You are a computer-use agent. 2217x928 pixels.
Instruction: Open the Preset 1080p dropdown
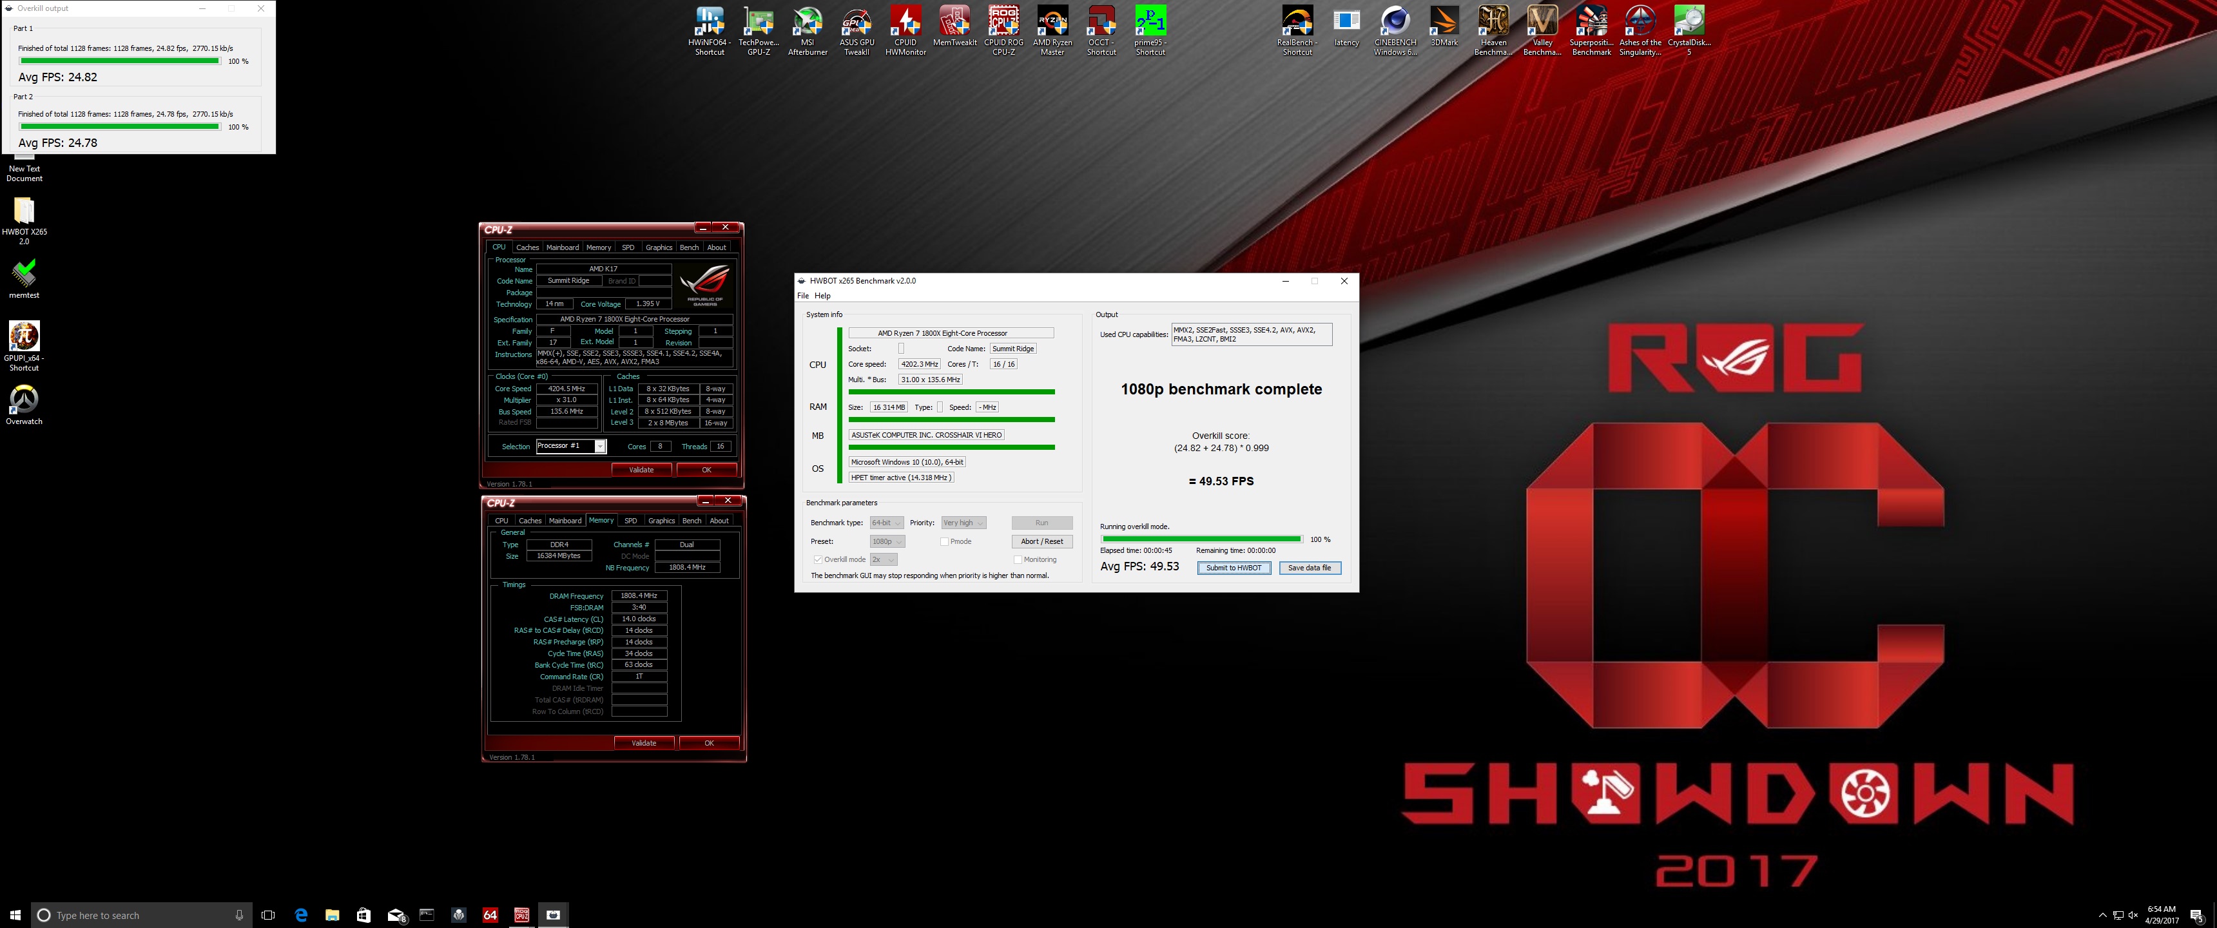887,541
